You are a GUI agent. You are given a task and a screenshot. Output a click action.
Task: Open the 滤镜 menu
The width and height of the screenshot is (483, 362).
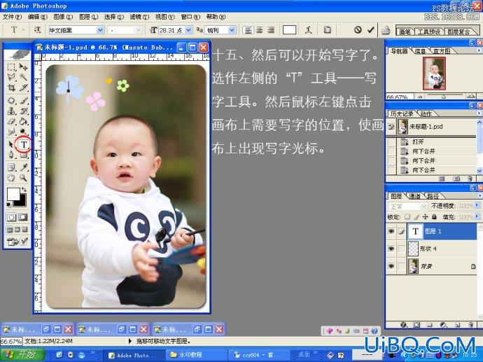pyautogui.click(x=139, y=17)
